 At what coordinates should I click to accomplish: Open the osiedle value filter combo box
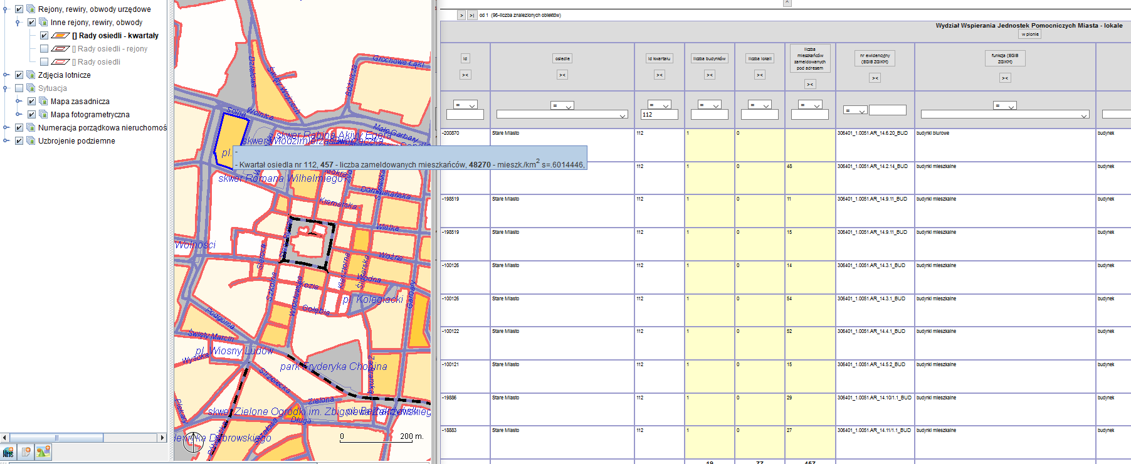point(562,115)
